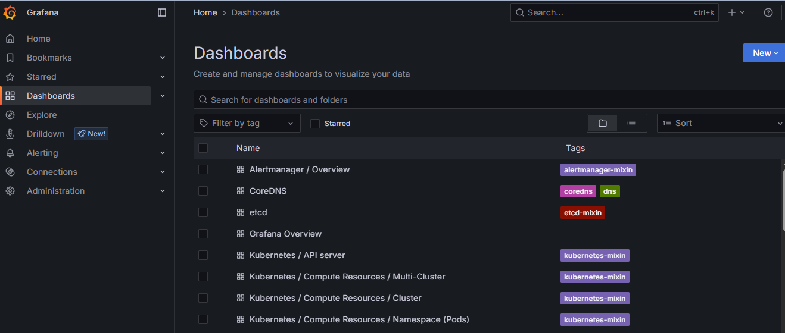Click dashboard icon beside CoreDNS

[241, 191]
